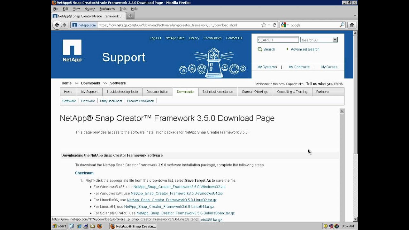
Task: Switch to the Technical Assistance tab
Action: [218, 92]
